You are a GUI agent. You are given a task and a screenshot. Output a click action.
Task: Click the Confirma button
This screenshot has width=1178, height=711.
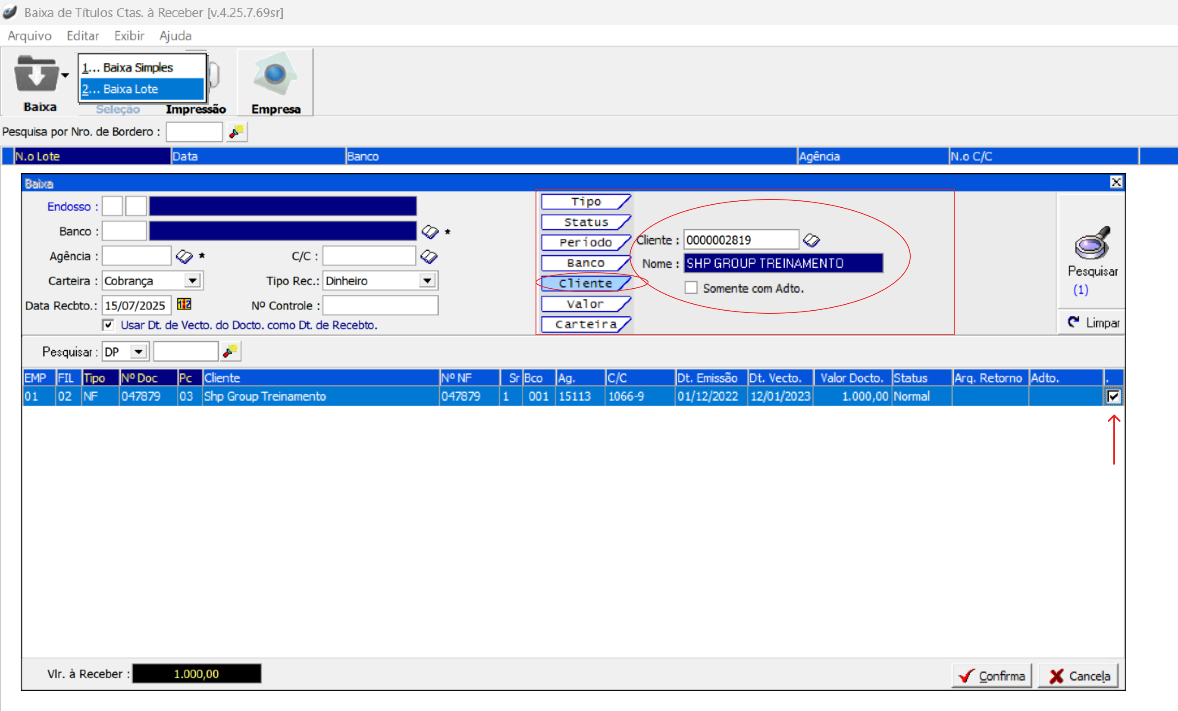coord(992,676)
